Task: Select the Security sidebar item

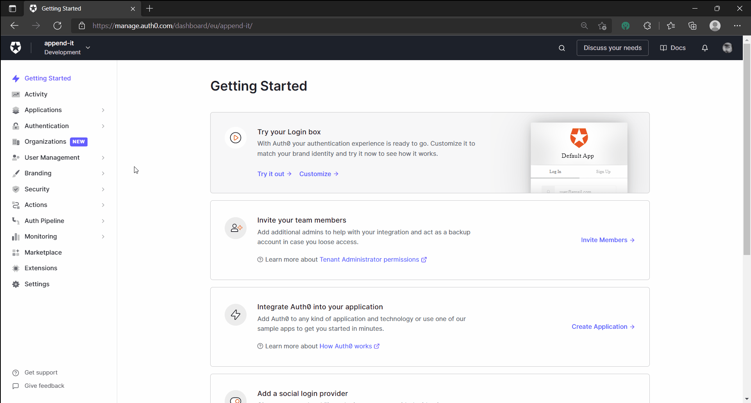Action: pyautogui.click(x=37, y=189)
